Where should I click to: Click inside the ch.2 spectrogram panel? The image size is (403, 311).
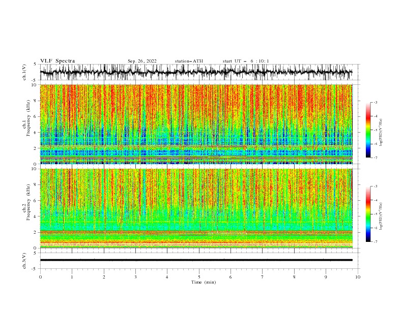(x=196, y=208)
